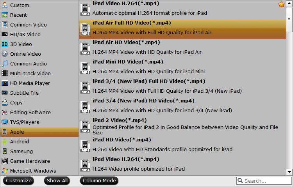293x187 pixels.
Task: Click inside the Search field
Action: click(x=266, y=181)
